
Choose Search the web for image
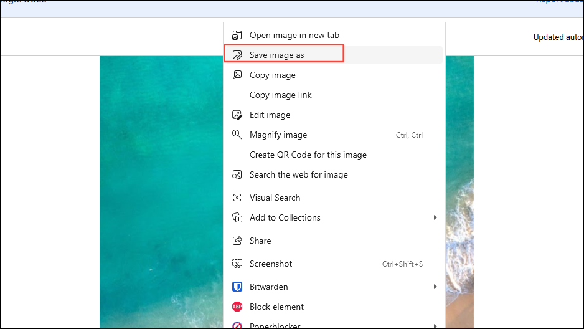click(x=334, y=174)
